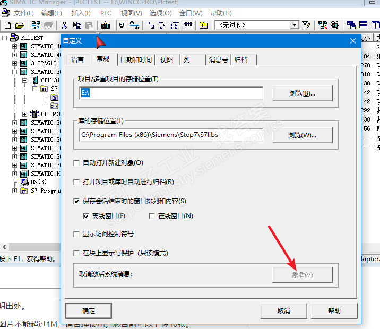Copy selection with the copy toolbar icon

(x=77, y=25)
